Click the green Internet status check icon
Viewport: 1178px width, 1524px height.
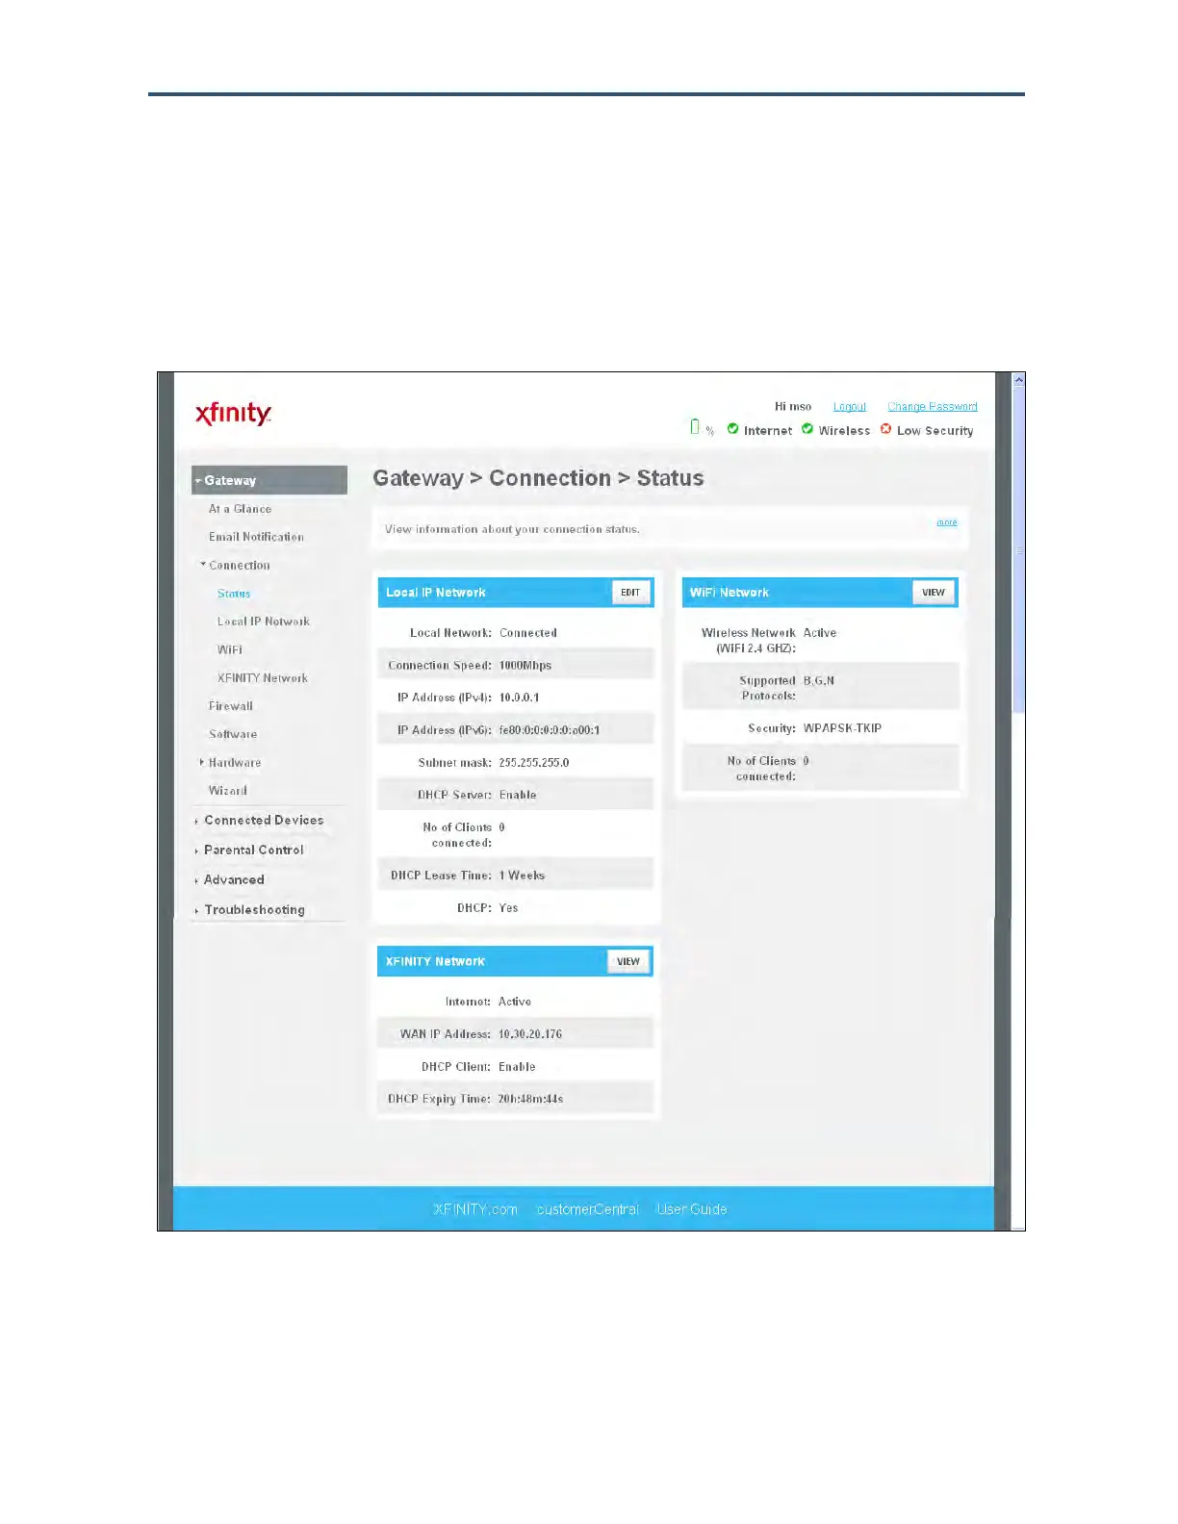[x=732, y=429]
